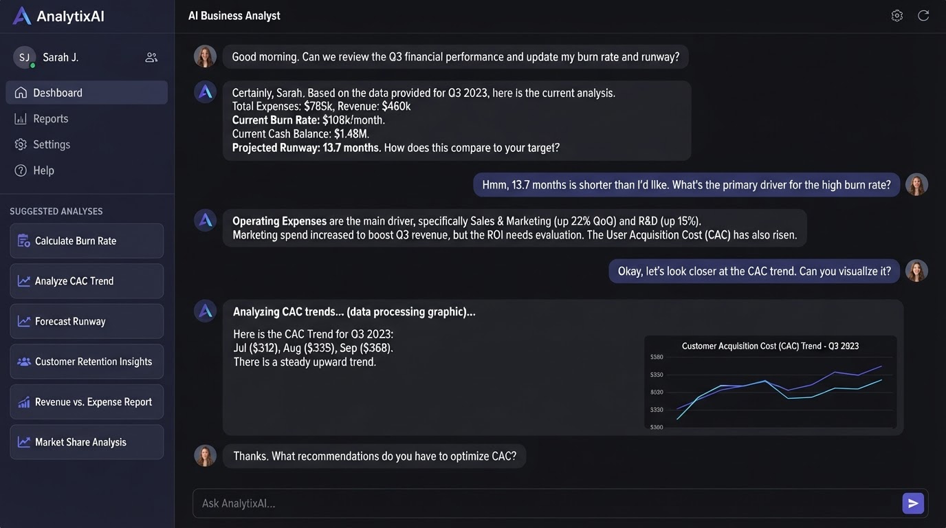Run Calculate Burn Rate analysis

[x=87, y=241]
